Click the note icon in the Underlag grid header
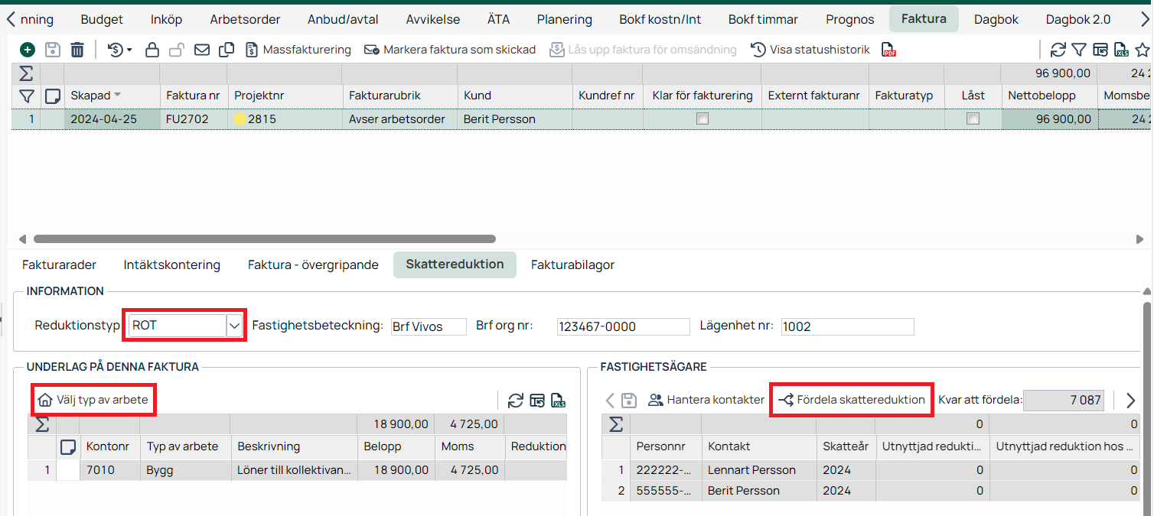This screenshot has height=516, width=1154. 68,446
